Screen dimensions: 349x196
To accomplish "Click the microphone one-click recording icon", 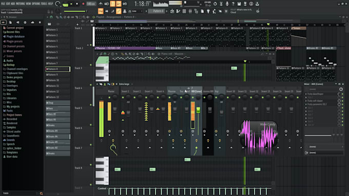I will pyautogui.click(x=227, y=4).
